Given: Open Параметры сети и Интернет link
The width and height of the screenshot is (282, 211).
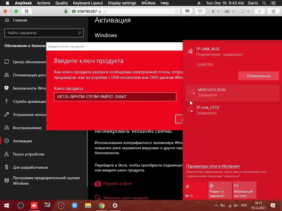Looking at the screenshot, I should [x=213, y=166].
